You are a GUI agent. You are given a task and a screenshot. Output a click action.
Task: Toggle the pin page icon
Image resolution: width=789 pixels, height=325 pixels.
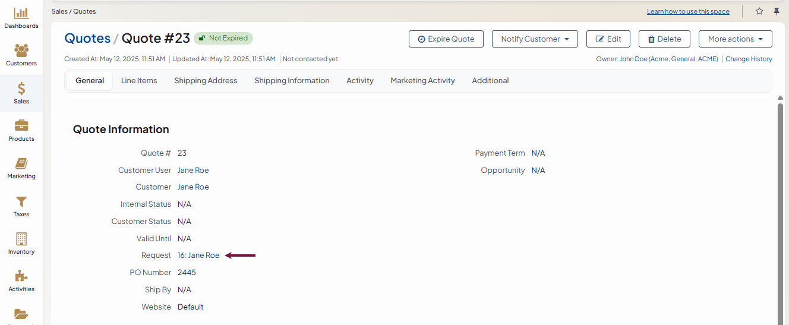776,11
